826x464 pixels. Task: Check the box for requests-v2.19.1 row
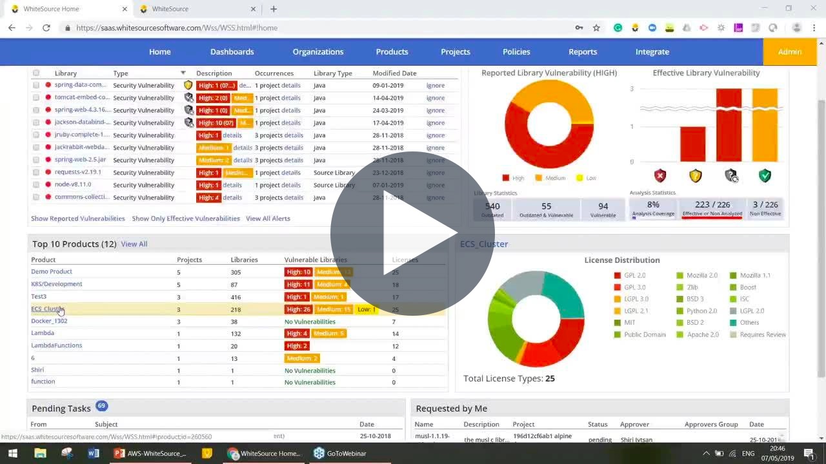36,173
